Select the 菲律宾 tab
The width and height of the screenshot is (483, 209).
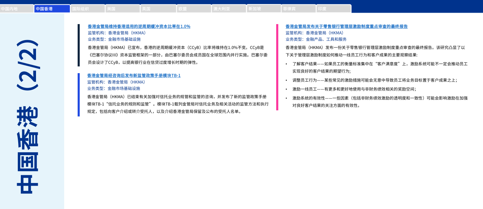(x=298, y=9)
